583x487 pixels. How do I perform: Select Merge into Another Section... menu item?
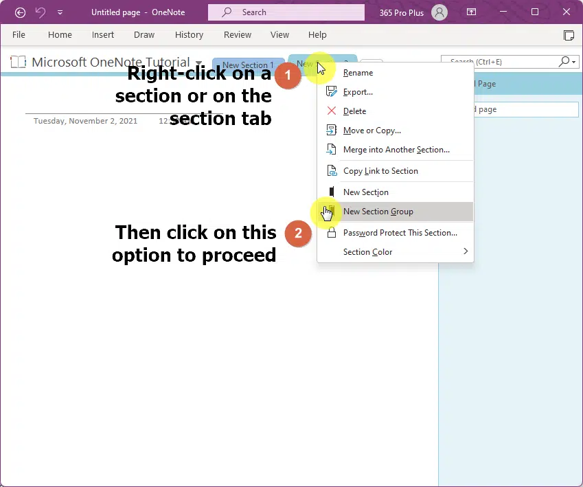(x=395, y=150)
